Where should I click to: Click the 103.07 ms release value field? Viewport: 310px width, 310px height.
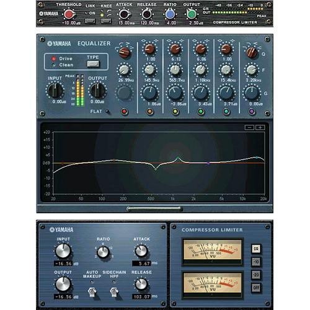(141, 296)
